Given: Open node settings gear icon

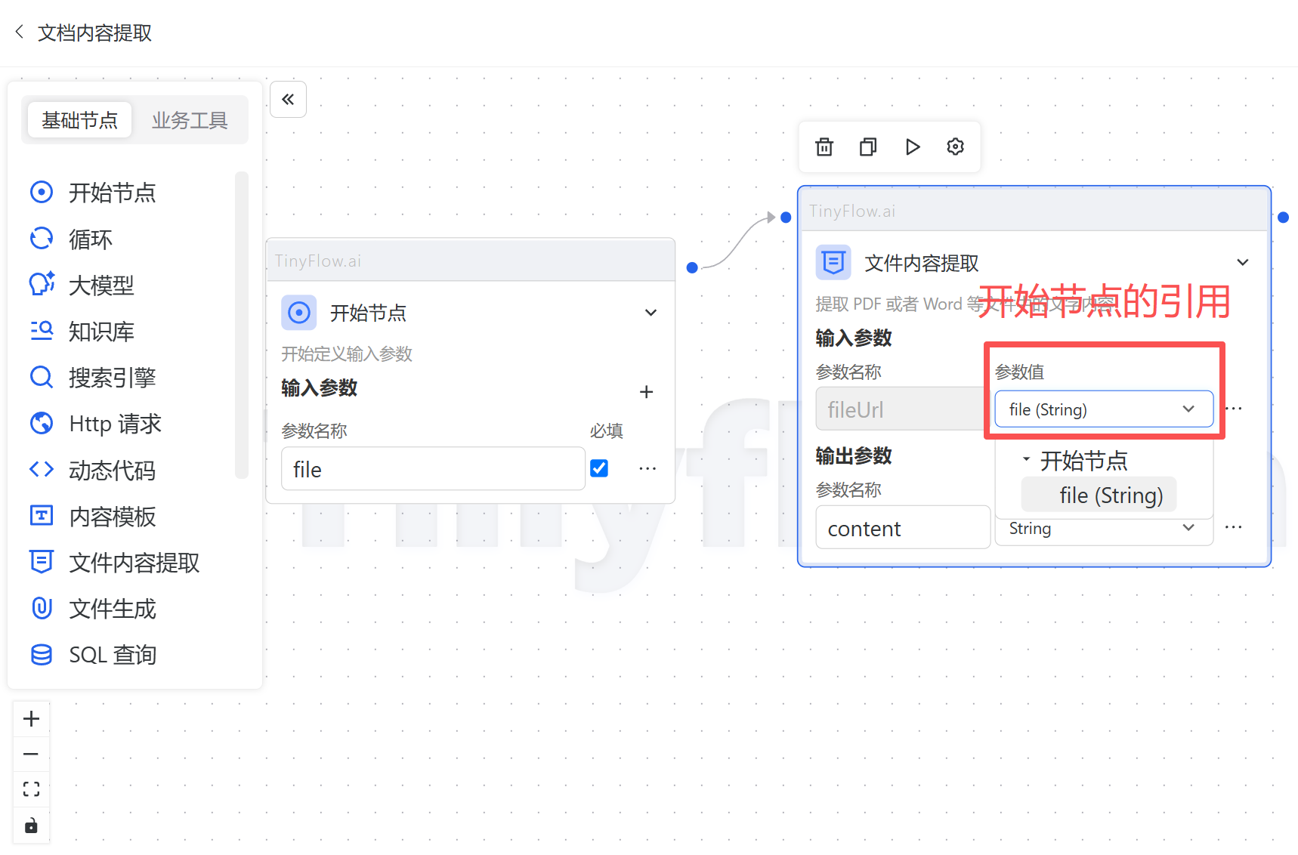Looking at the screenshot, I should click(x=955, y=147).
